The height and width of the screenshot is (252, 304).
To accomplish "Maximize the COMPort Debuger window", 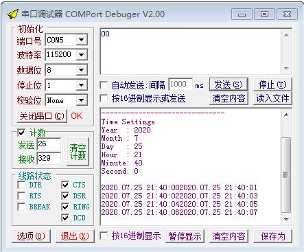I will [x=264, y=14].
